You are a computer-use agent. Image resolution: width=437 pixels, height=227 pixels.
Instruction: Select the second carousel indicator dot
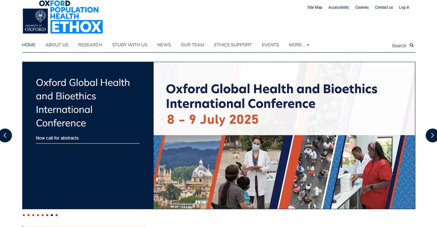(x=28, y=215)
